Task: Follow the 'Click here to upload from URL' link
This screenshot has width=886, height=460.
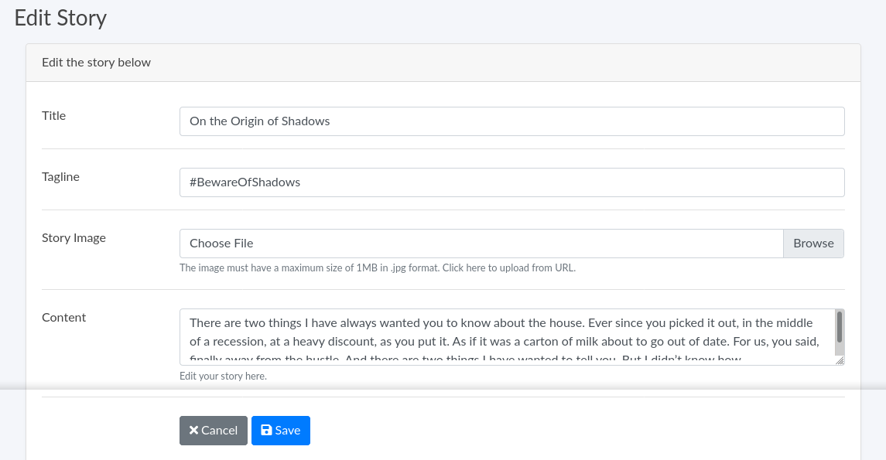Action: click(508, 268)
